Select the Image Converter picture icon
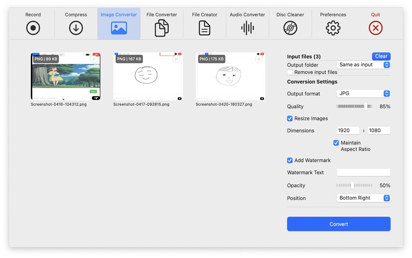Viewport: 412px width, 258px height. pyautogui.click(x=119, y=28)
